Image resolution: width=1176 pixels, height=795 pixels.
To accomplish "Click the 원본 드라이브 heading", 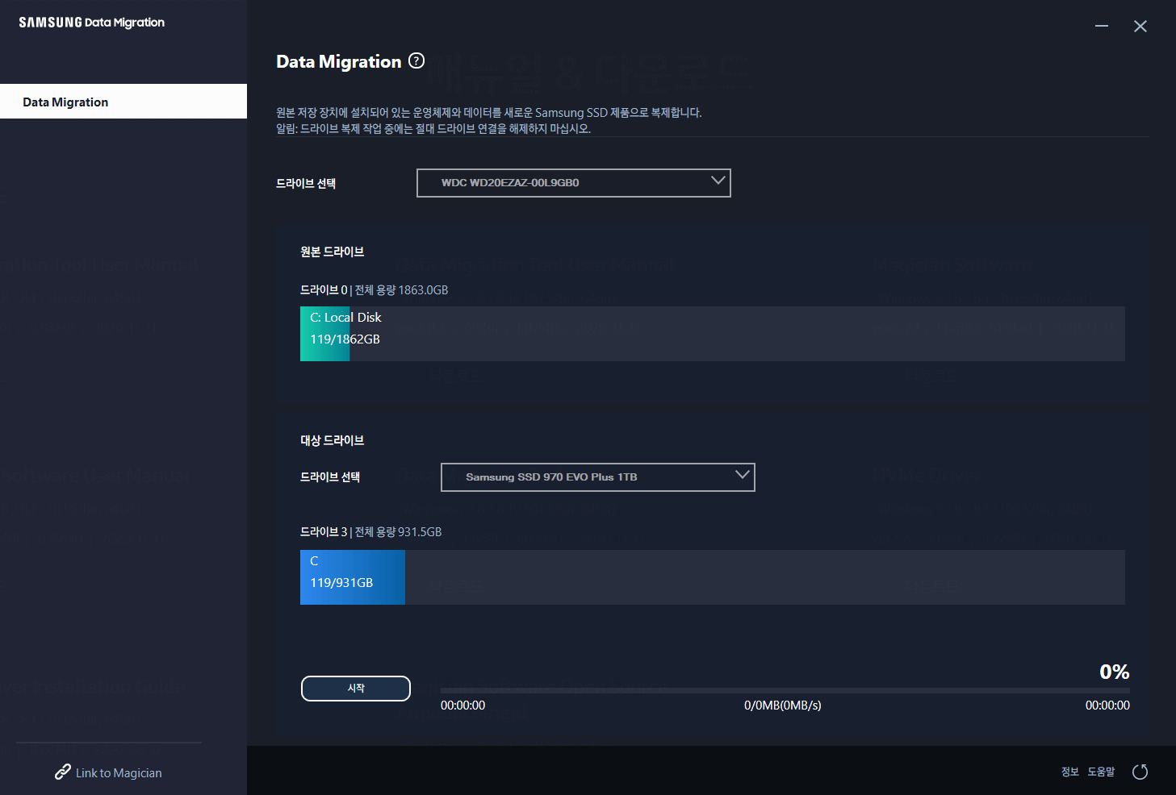I will [x=333, y=252].
